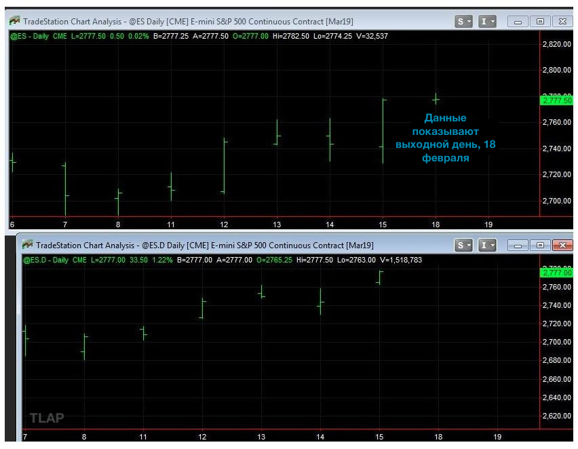Open the S dropdown in @ES chart window

click(x=463, y=22)
